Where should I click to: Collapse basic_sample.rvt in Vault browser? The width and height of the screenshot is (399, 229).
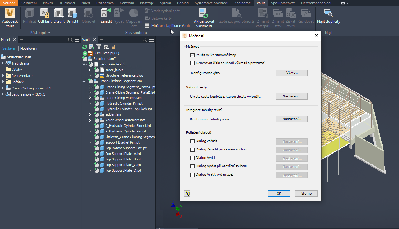click(x=84, y=64)
